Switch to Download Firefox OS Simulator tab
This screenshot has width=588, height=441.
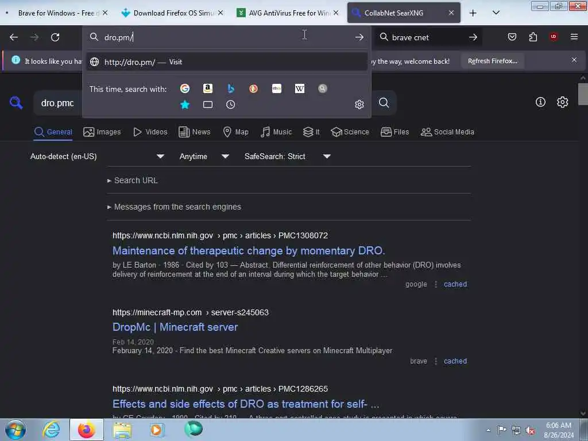(173, 13)
